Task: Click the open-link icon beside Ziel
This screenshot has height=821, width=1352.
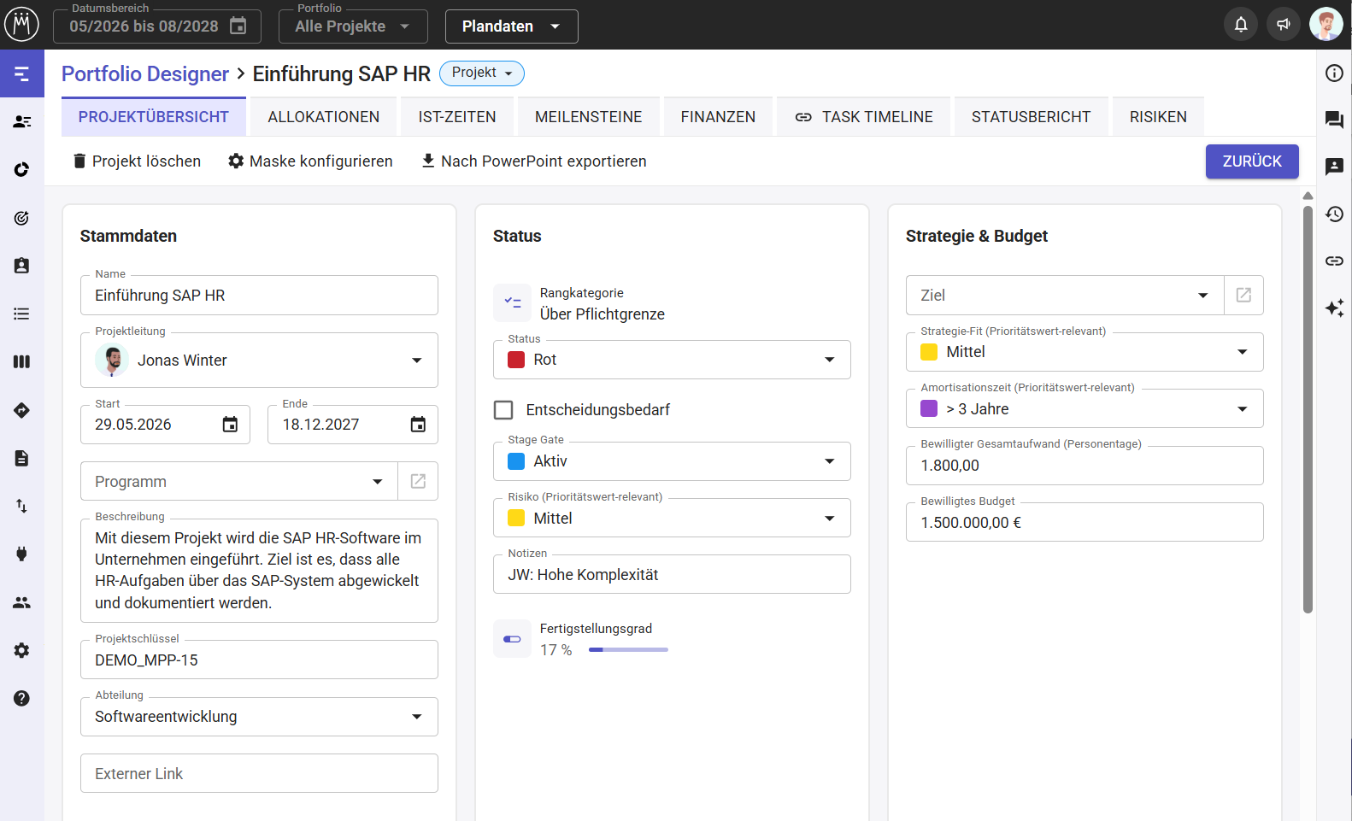Action: coord(1243,295)
